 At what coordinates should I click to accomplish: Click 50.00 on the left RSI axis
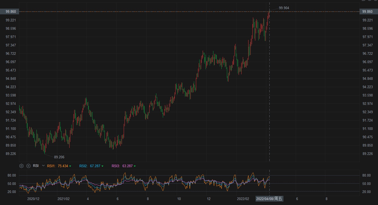(12, 184)
